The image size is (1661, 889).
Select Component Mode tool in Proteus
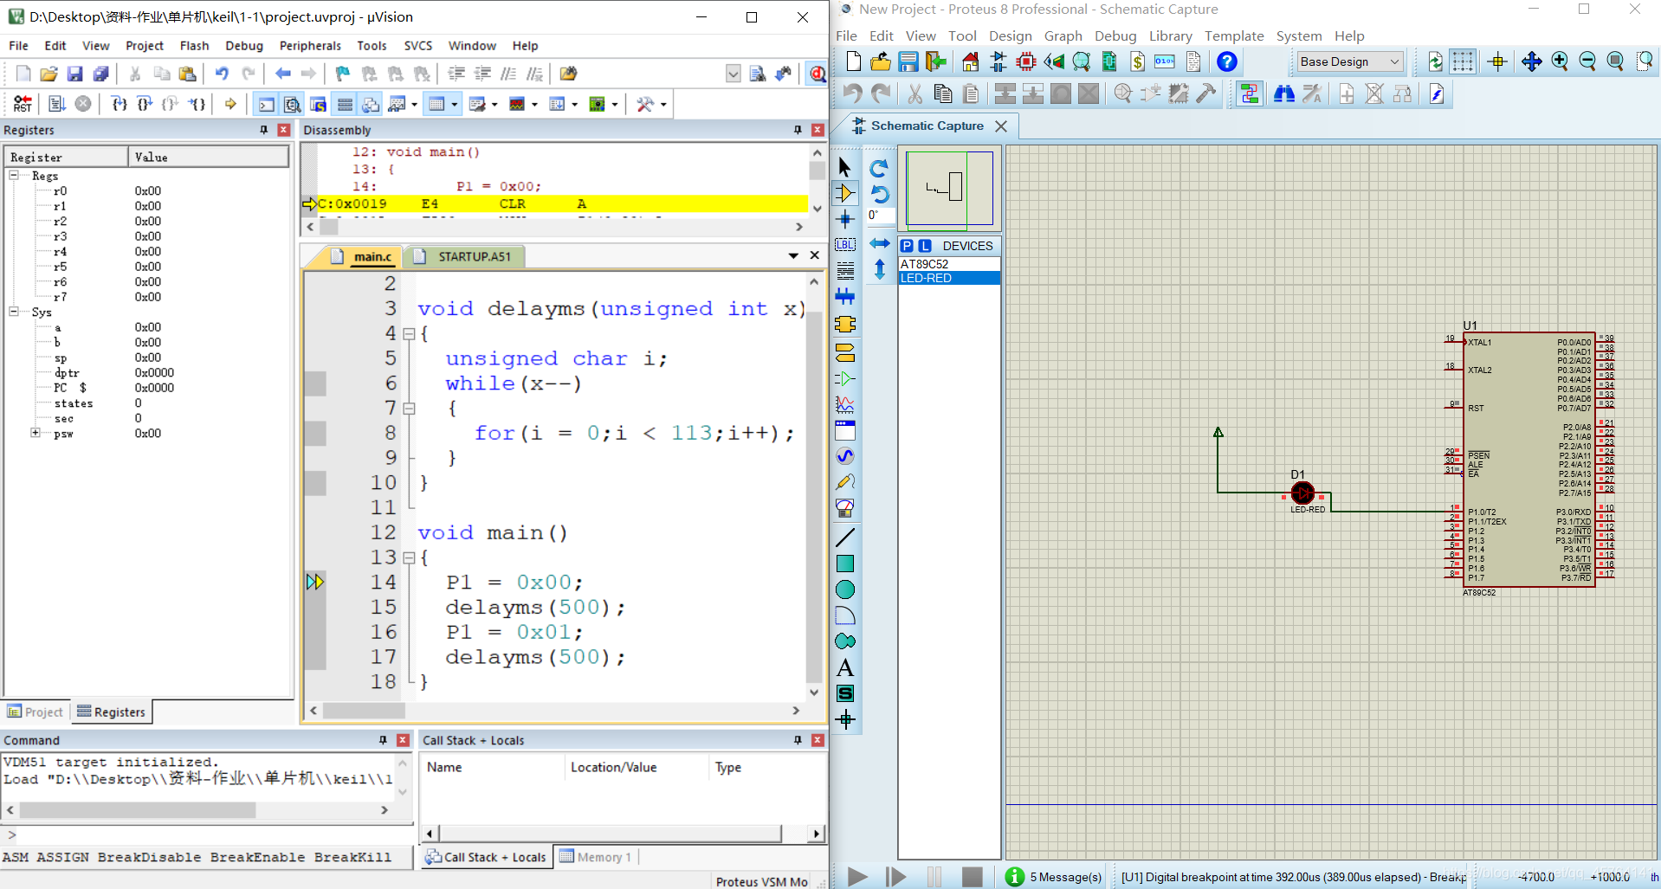coord(845,193)
